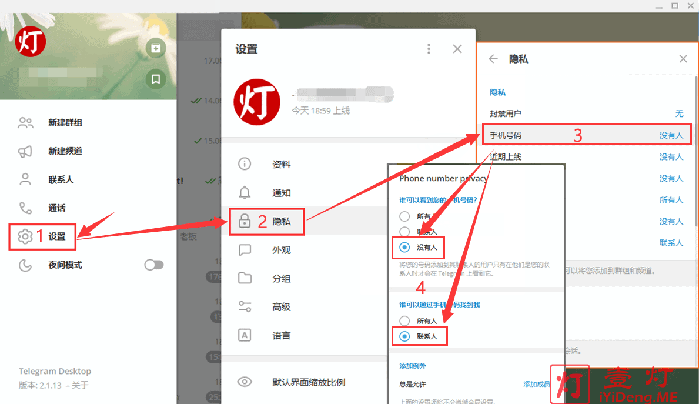Open the archived chats icon
699x404 pixels.
[156, 48]
